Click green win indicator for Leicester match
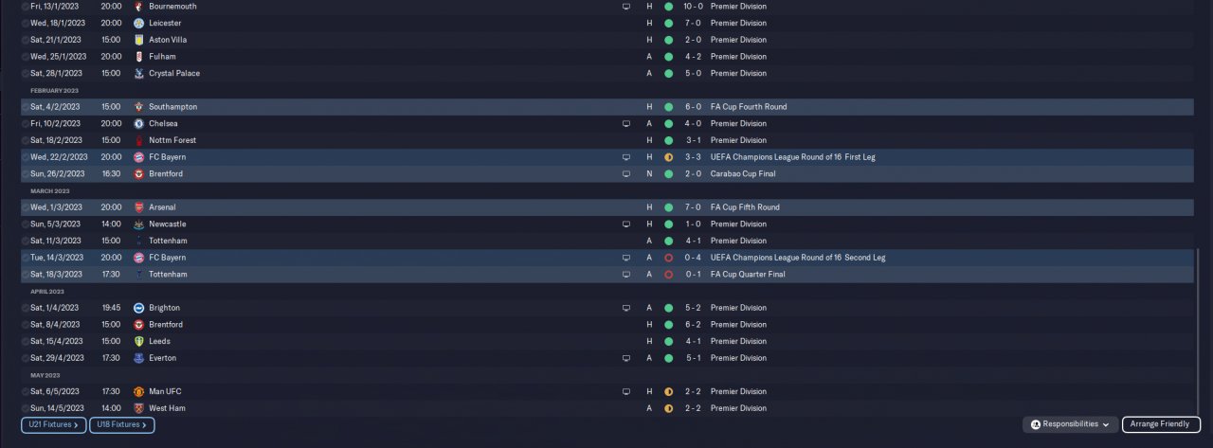This screenshot has height=448, width=1213. point(668,24)
